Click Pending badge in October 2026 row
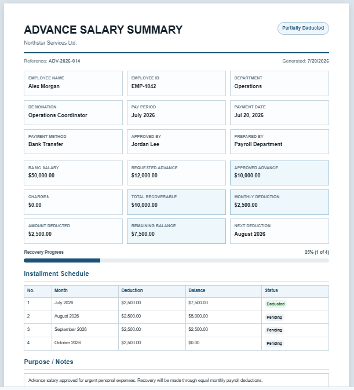 coord(275,344)
